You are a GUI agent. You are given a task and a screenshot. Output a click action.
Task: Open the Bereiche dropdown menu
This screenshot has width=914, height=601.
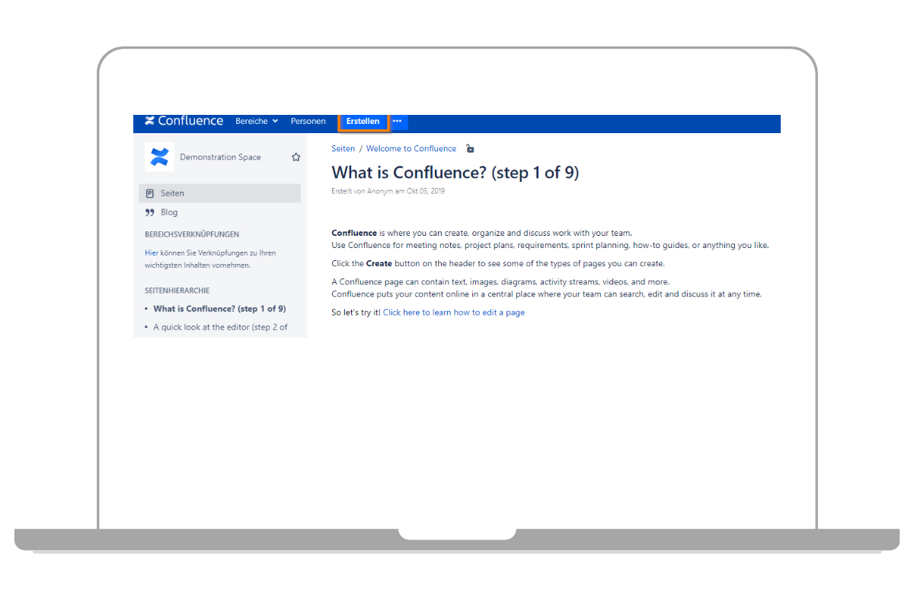coord(257,121)
